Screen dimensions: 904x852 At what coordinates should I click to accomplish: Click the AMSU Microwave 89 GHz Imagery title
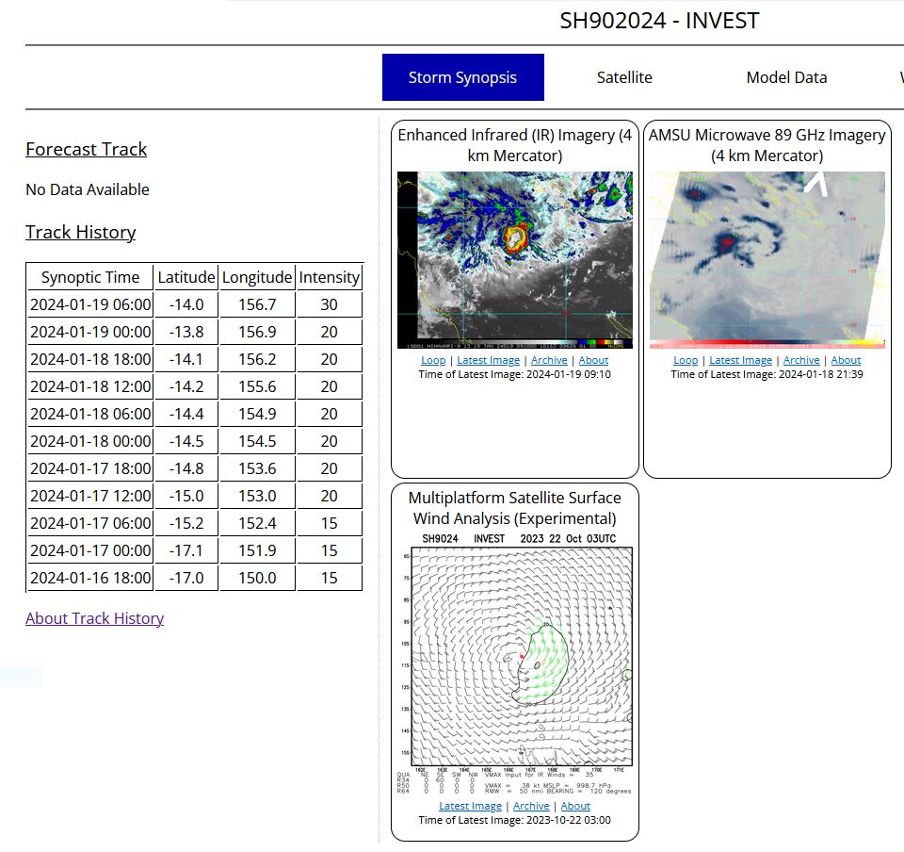[x=767, y=145]
